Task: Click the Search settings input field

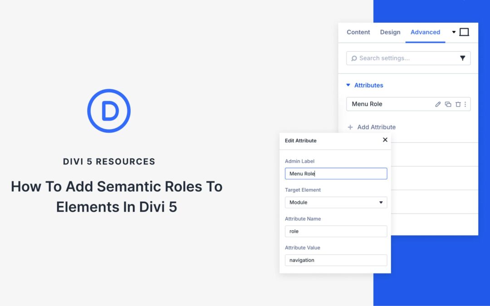Action: click(404, 58)
